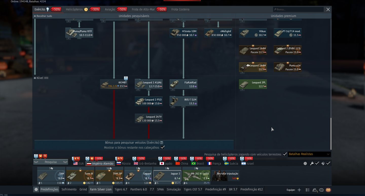Click the help question mark after Bônus para pesquisar veículos
The width and height of the screenshot is (365, 196).
point(162,143)
